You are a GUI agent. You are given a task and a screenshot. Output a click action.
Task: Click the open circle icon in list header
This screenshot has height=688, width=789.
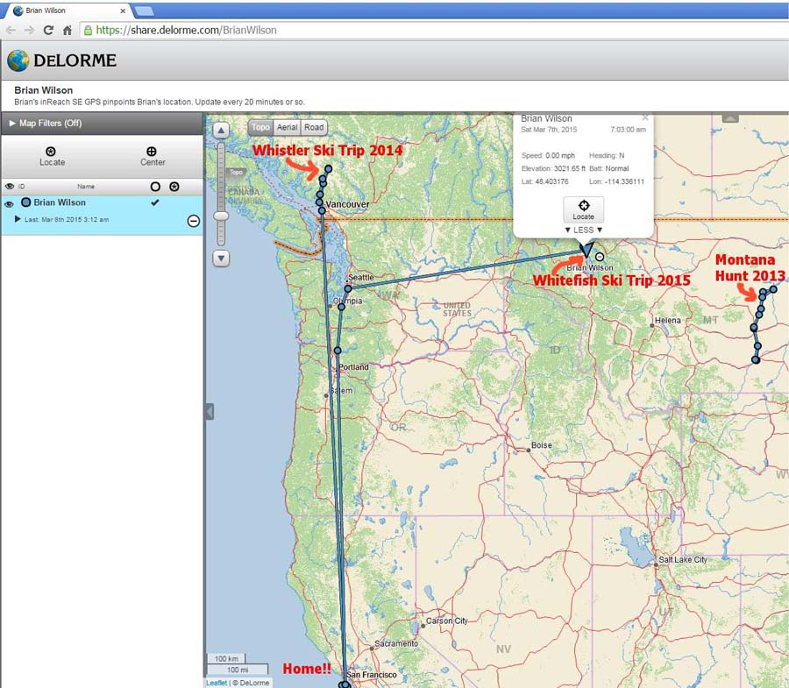coord(155,187)
